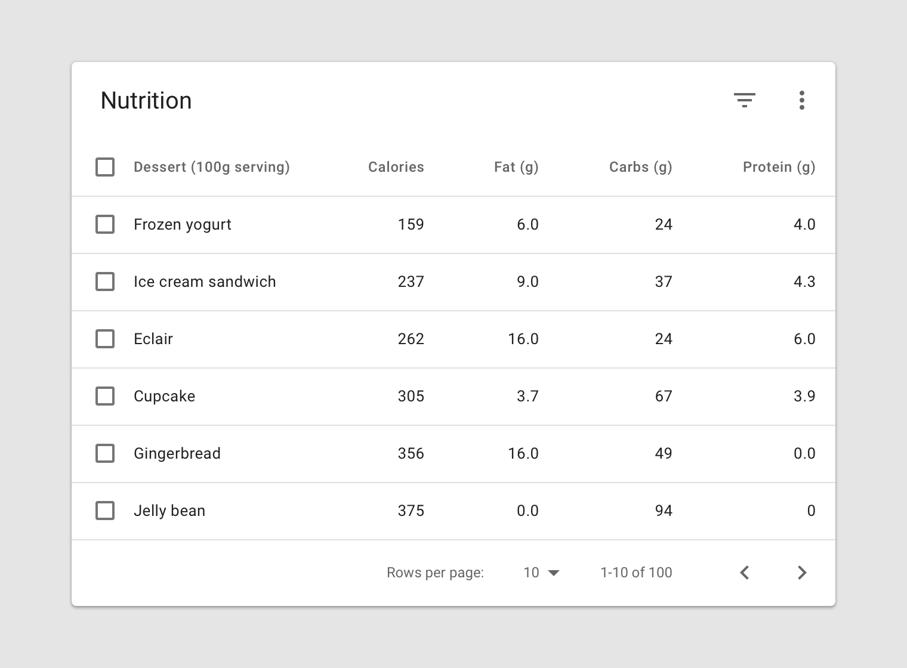Image resolution: width=907 pixels, height=668 pixels.
Task: Sort by the Calories column header
Action: [396, 167]
